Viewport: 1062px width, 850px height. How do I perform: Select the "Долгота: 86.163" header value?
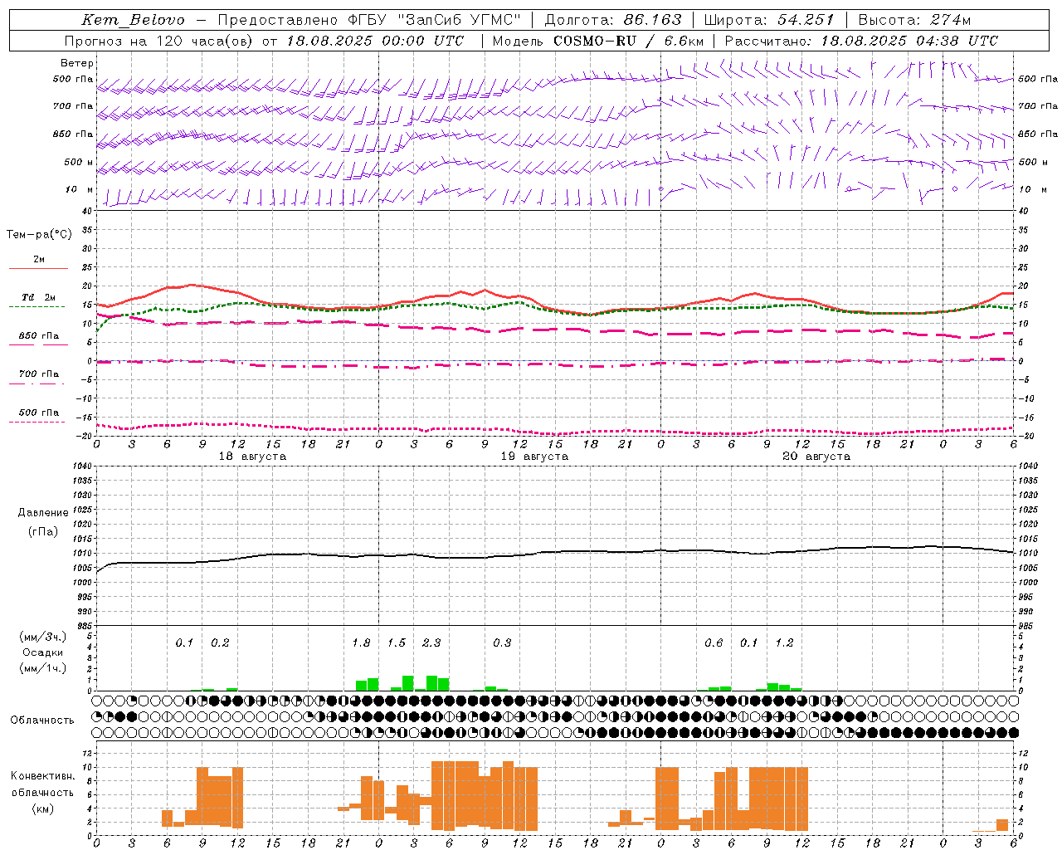pyautogui.click(x=613, y=20)
